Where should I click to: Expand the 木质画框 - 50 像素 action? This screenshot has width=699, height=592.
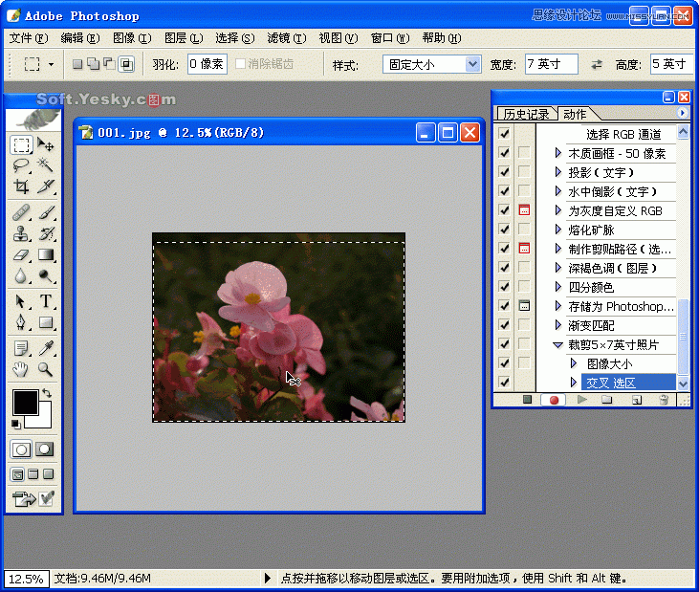(557, 153)
